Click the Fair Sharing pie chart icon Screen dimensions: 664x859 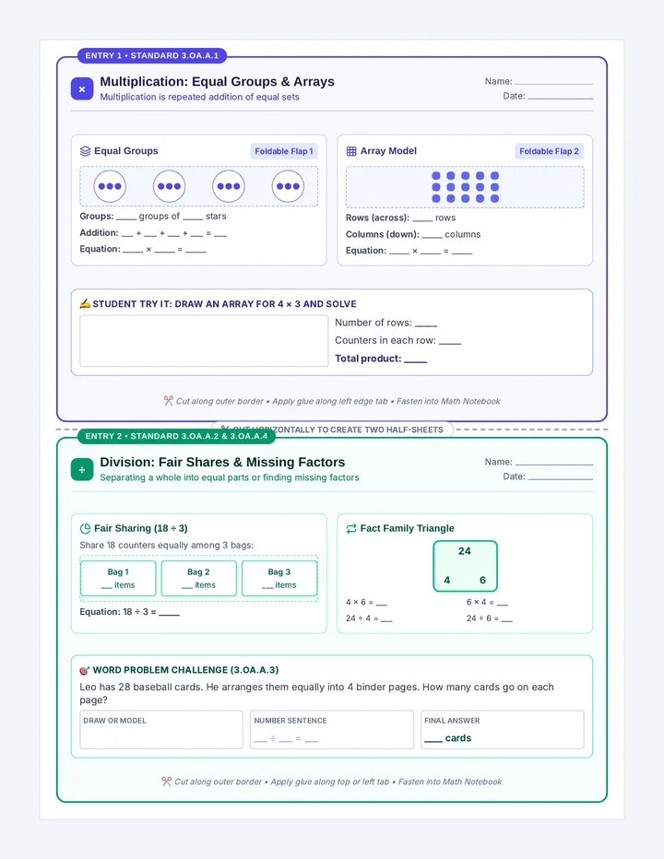click(x=85, y=529)
